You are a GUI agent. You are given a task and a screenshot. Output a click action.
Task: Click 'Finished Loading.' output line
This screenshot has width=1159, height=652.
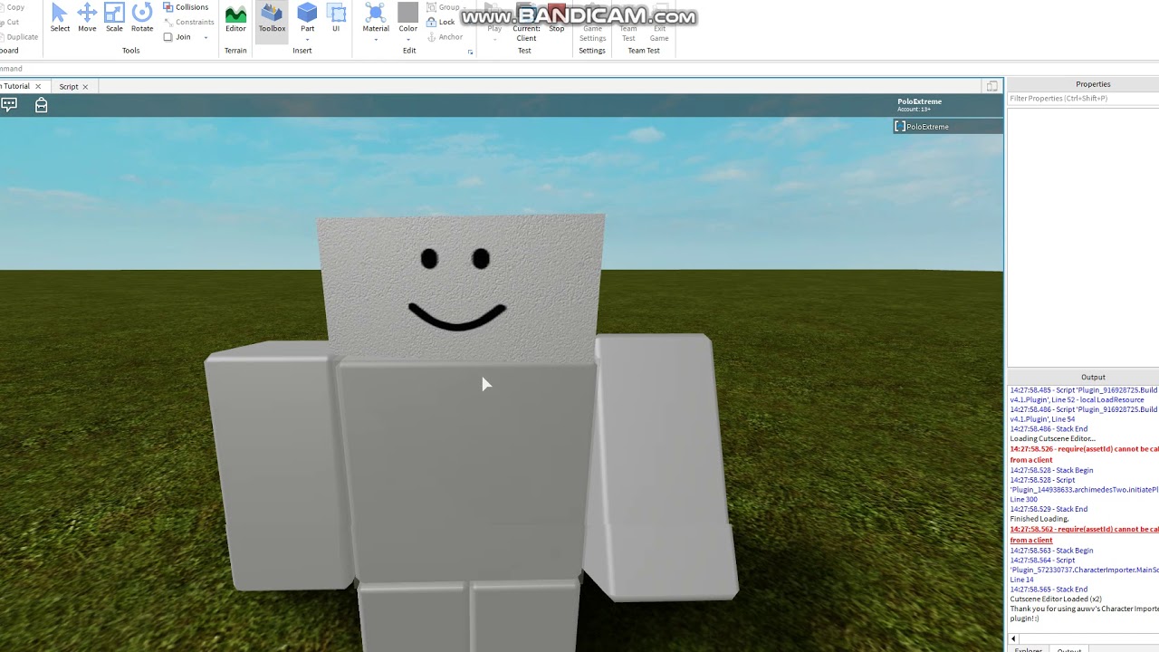pos(1039,519)
